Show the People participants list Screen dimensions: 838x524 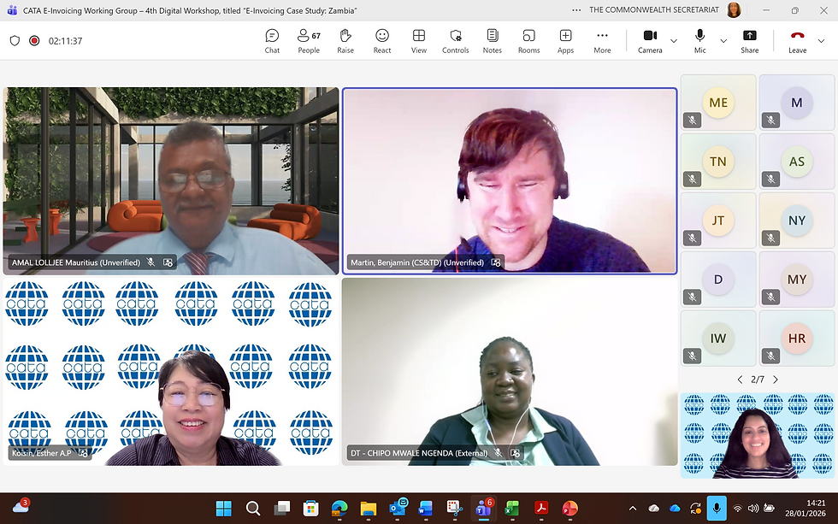(309, 41)
